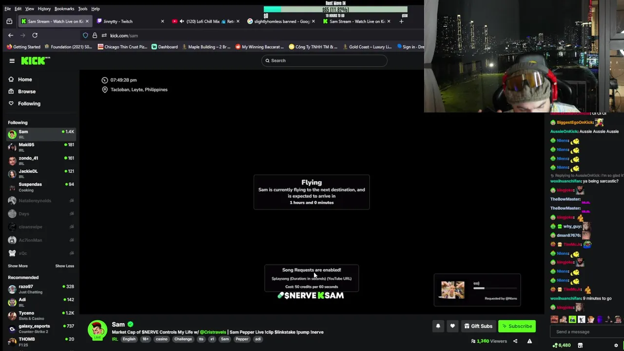The image size is (624, 351).
Task: Open Following in Kick sidebar
Action: (24, 104)
